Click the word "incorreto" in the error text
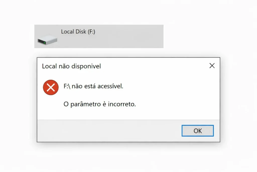The image size is (257, 172). pyautogui.click(x=122, y=104)
